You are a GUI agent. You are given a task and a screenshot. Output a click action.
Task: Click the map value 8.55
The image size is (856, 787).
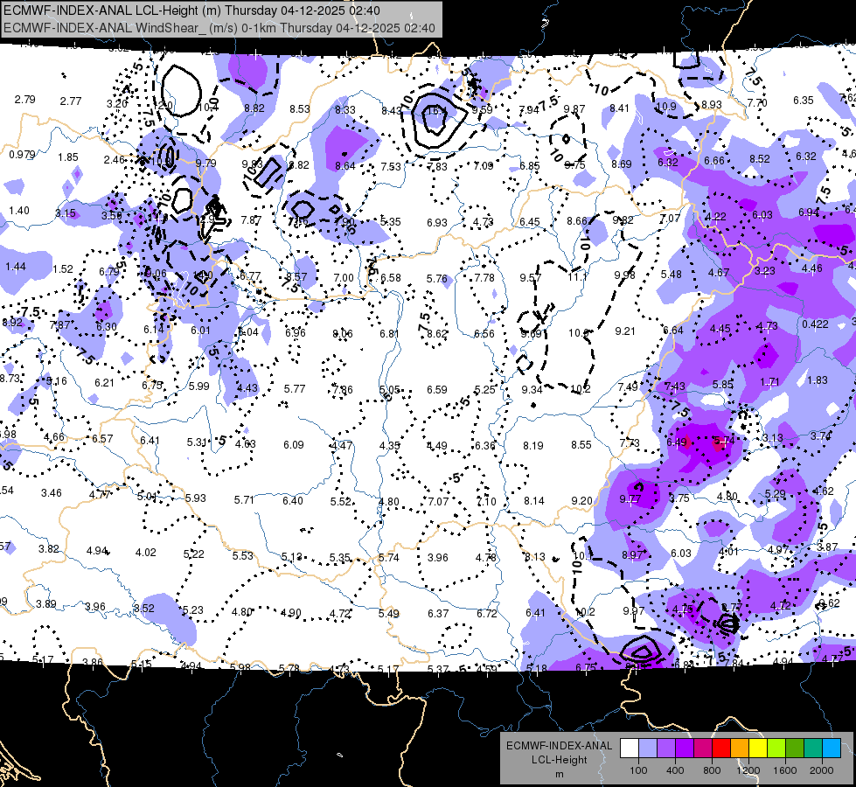click(x=581, y=445)
